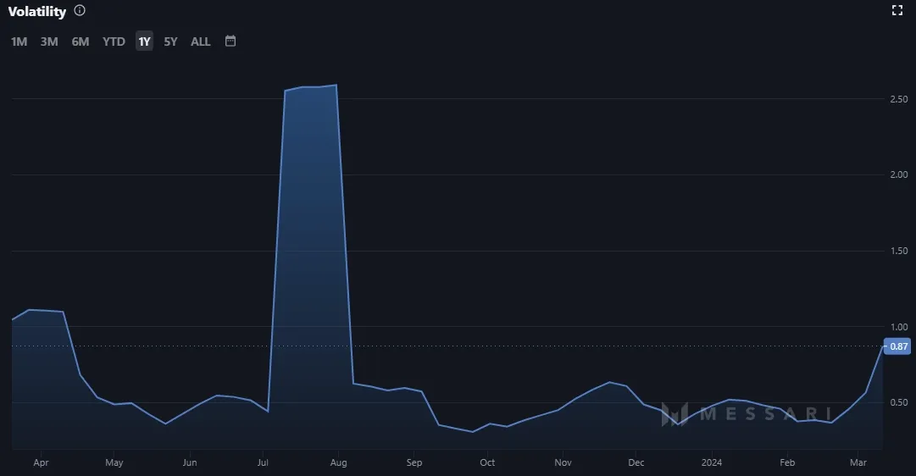Select the 3M time range
Screen dimensions: 916x476
(x=49, y=42)
